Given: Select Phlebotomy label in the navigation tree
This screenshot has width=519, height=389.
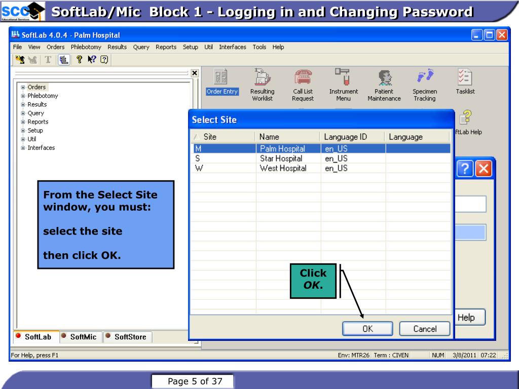Looking at the screenshot, I should pos(43,96).
